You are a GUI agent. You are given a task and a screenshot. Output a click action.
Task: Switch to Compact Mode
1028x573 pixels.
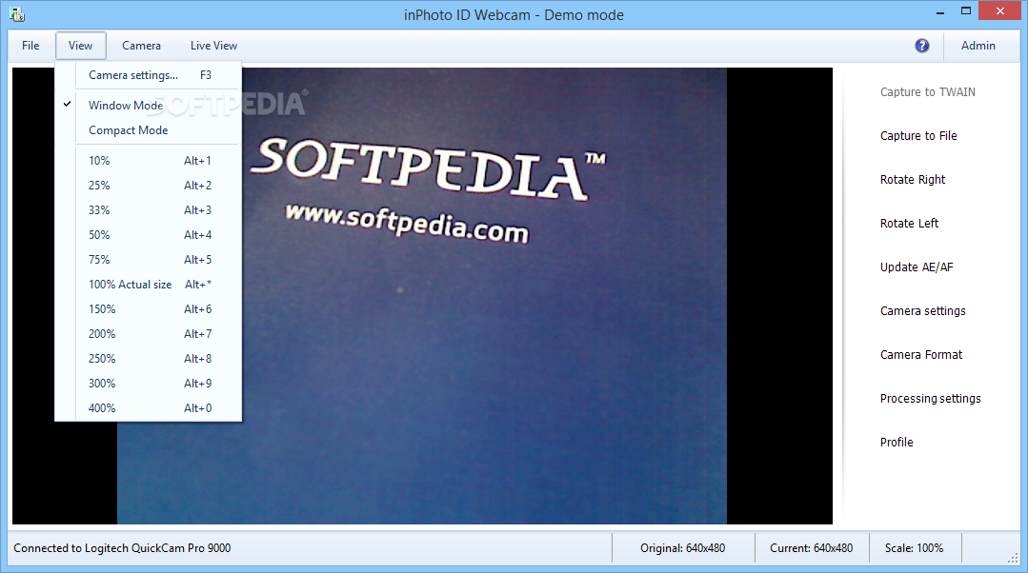(x=149, y=129)
